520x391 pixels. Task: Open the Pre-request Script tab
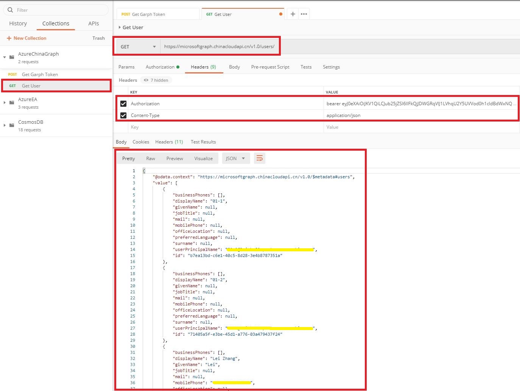270,67
